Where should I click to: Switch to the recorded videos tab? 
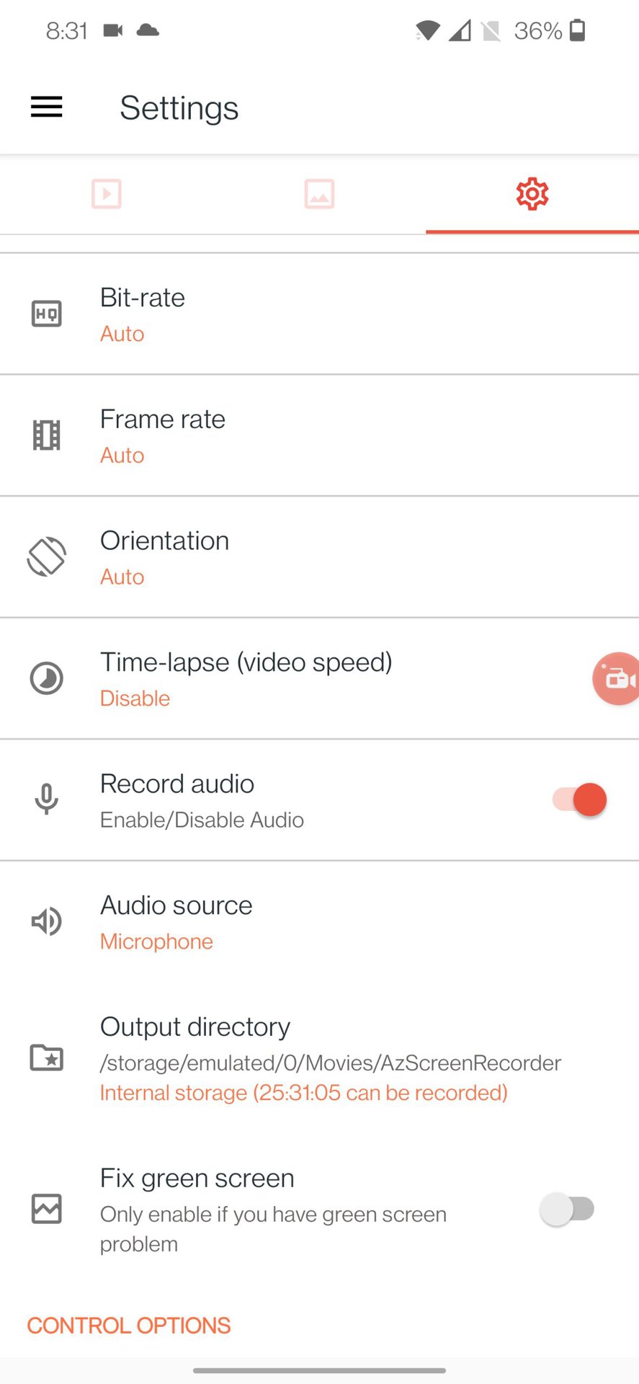[x=107, y=194]
